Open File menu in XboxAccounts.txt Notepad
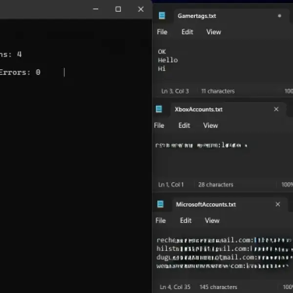293x293 pixels. coord(159,126)
